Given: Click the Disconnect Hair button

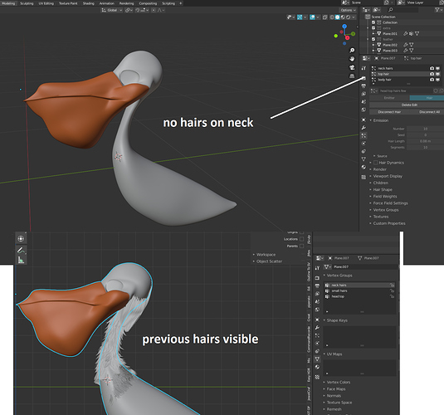Looking at the screenshot, I should (x=389, y=112).
